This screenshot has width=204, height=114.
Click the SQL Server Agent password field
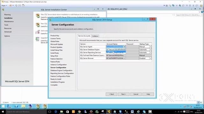pyautogui.click(x=132, y=47)
